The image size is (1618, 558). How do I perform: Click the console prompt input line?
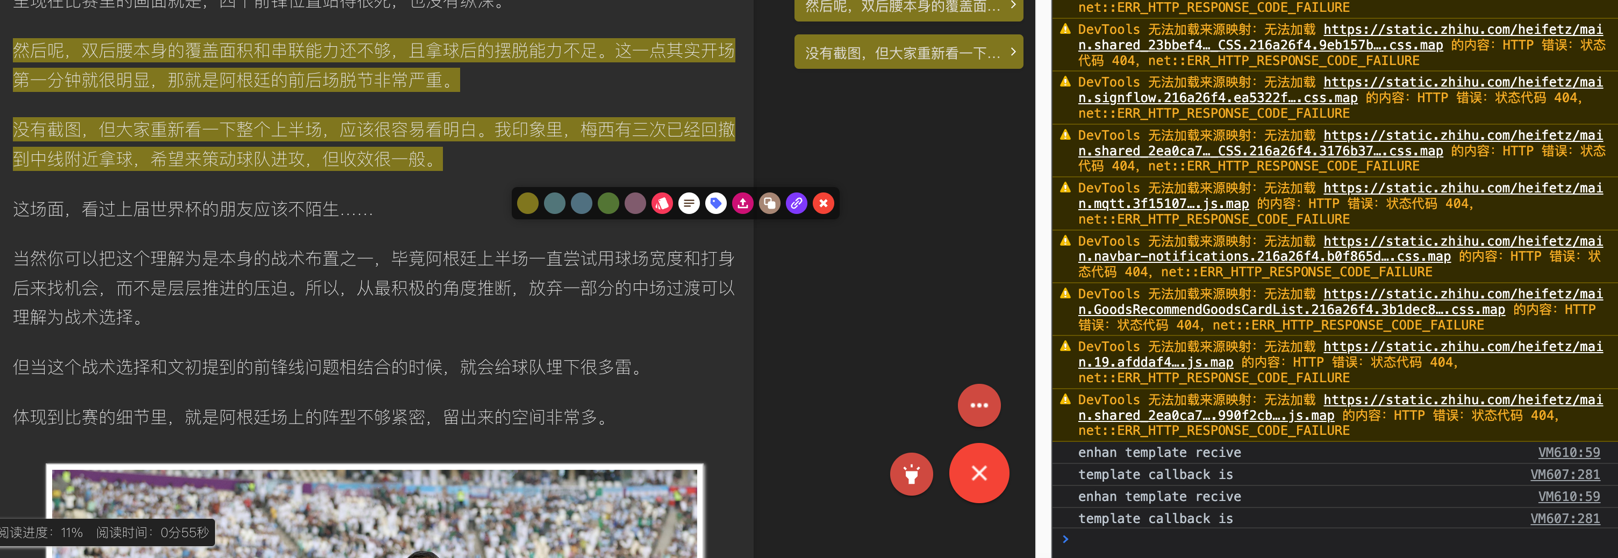pos(1338,539)
